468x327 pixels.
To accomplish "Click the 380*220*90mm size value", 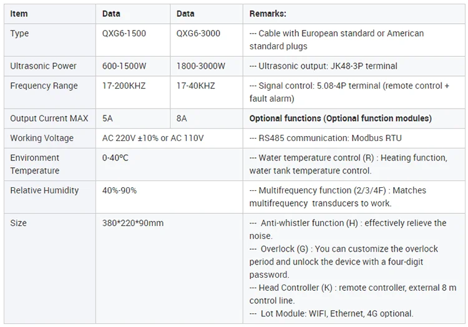I will coord(133,223).
